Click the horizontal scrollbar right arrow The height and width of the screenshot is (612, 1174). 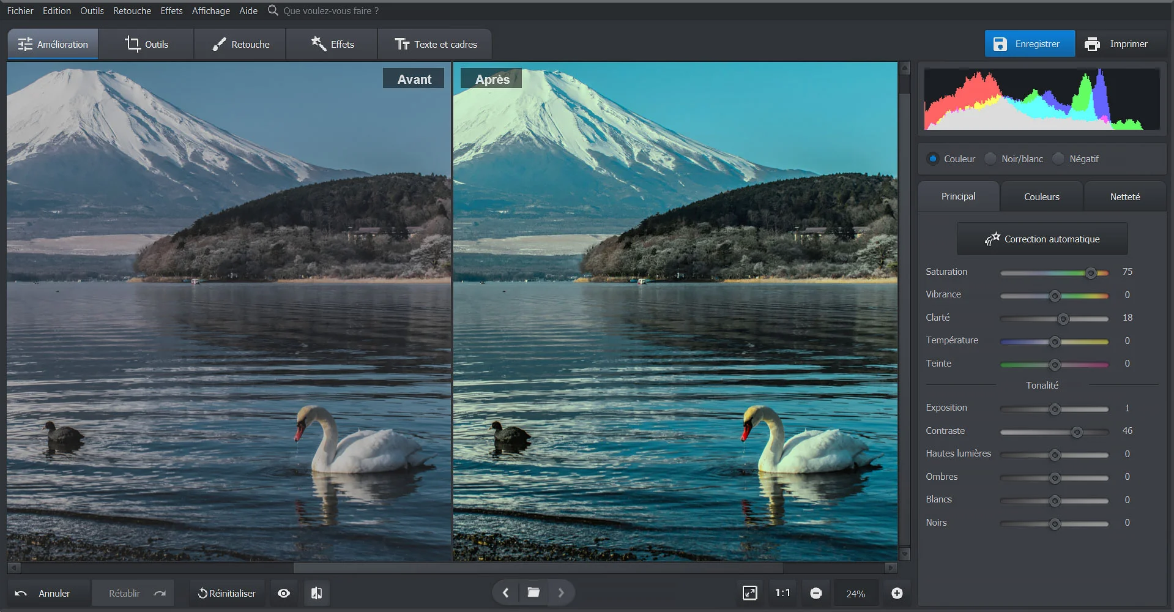point(891,568)
